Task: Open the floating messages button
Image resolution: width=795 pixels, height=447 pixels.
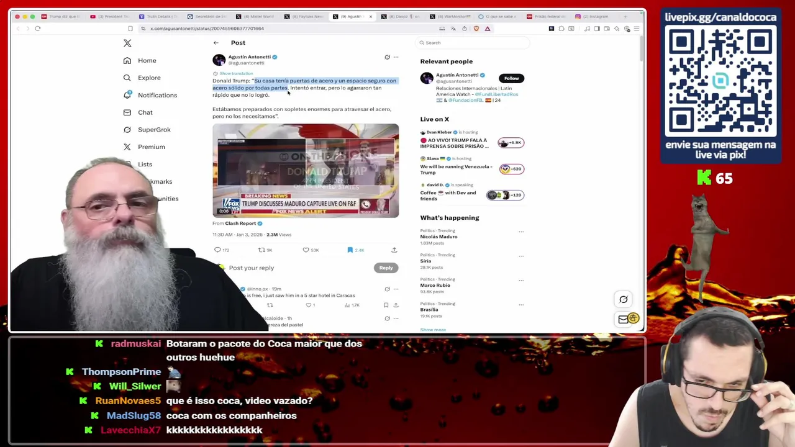Action: coord(624,319)
